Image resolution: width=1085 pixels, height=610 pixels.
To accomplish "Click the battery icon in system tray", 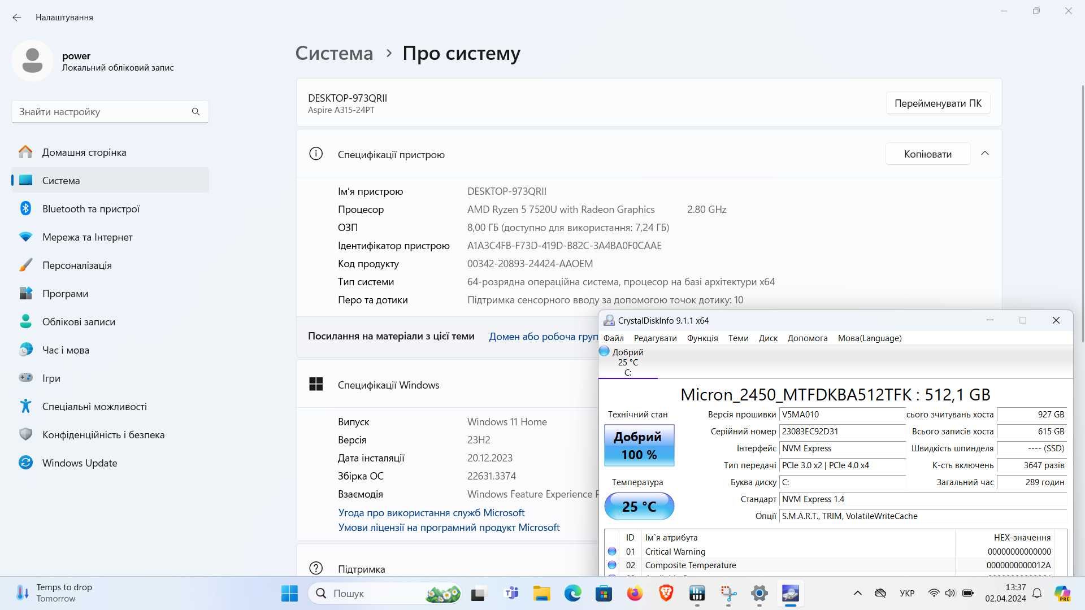I will (x=968, y=593).
